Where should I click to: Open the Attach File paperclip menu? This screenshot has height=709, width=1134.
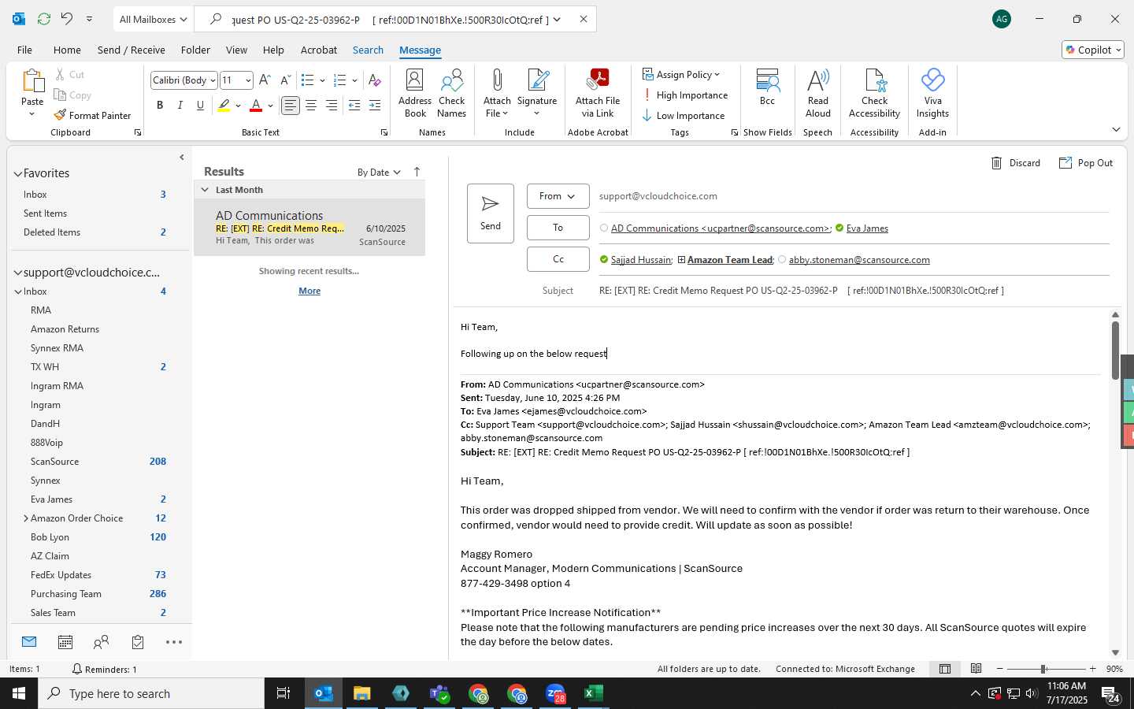[x=497, y=93]
